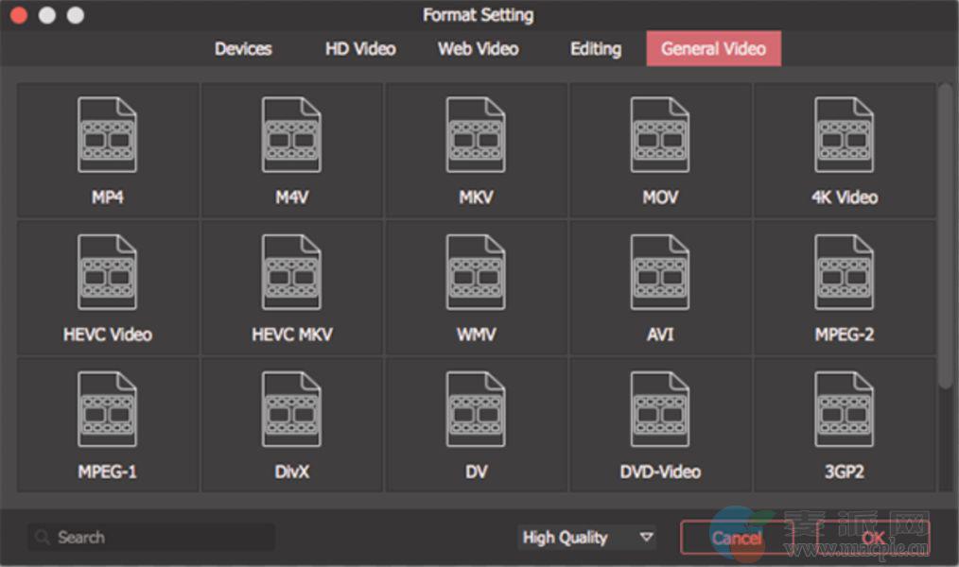
Task: Pick the HEVC MKV format
Action: click(291, 274)
